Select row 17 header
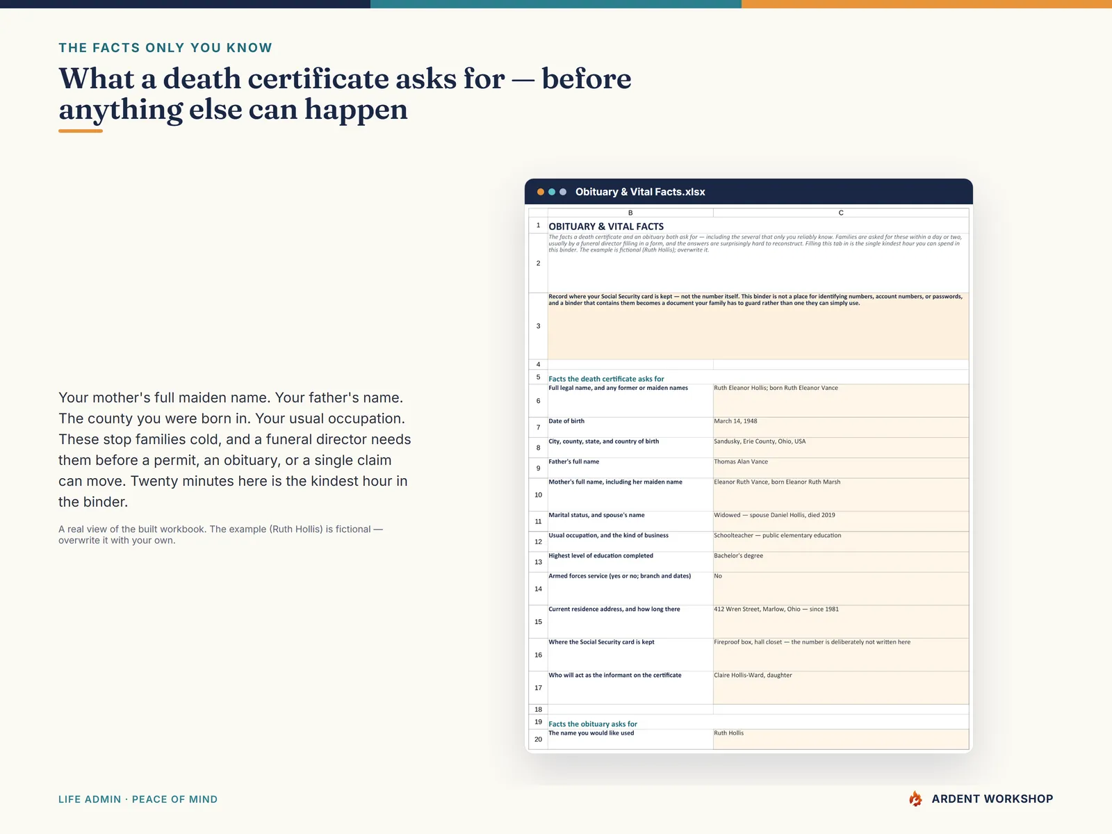 click(538, 688)
